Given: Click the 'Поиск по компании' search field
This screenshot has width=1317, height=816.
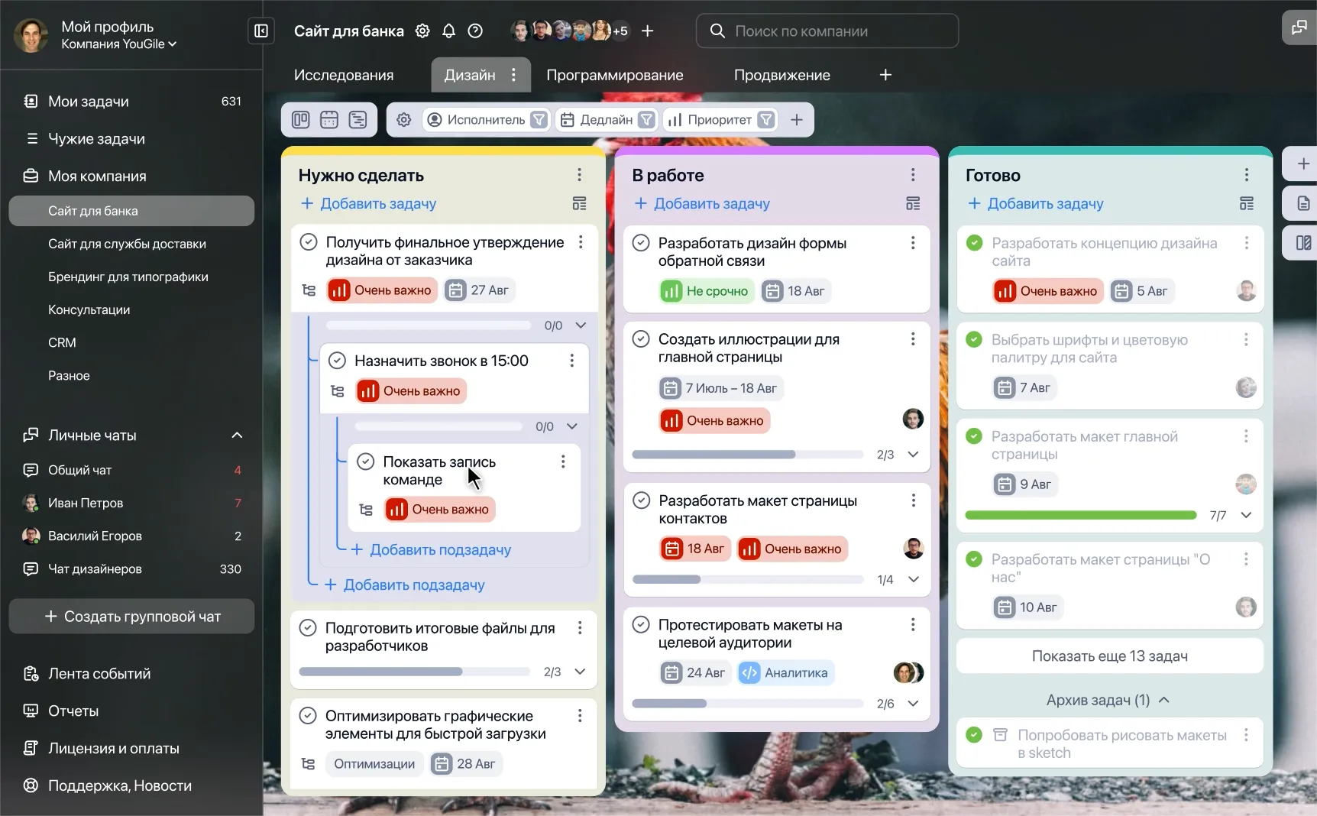Looking at the screenshot, I should pyautogui.click(x=827, y=31).
